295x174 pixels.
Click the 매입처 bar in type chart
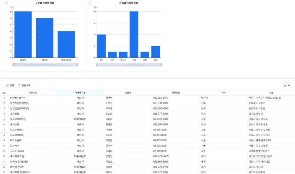coord(44,38)
